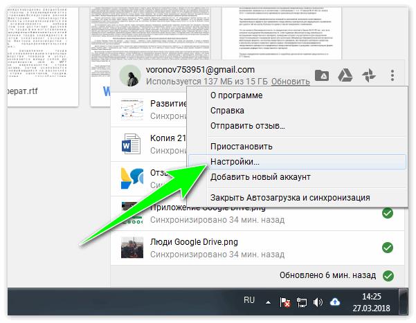Choose Добавить новый аккаунт
The image size is (416, 323).
(297, 177)
